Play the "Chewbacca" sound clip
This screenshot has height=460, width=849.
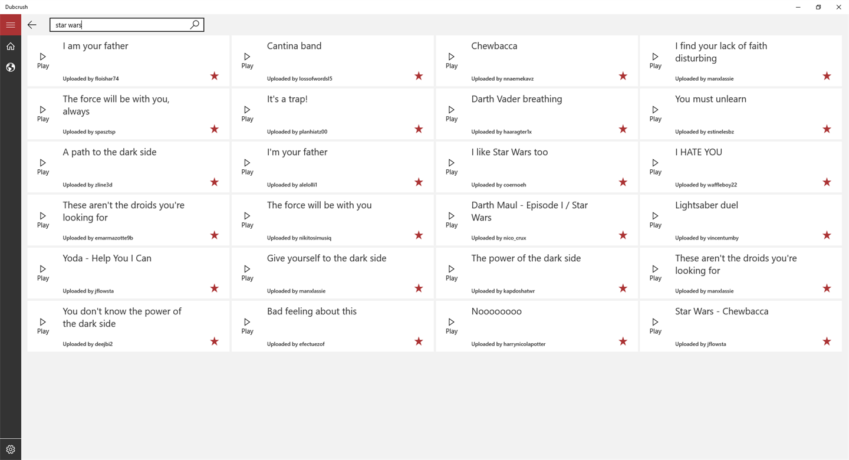tap(451, 61)
